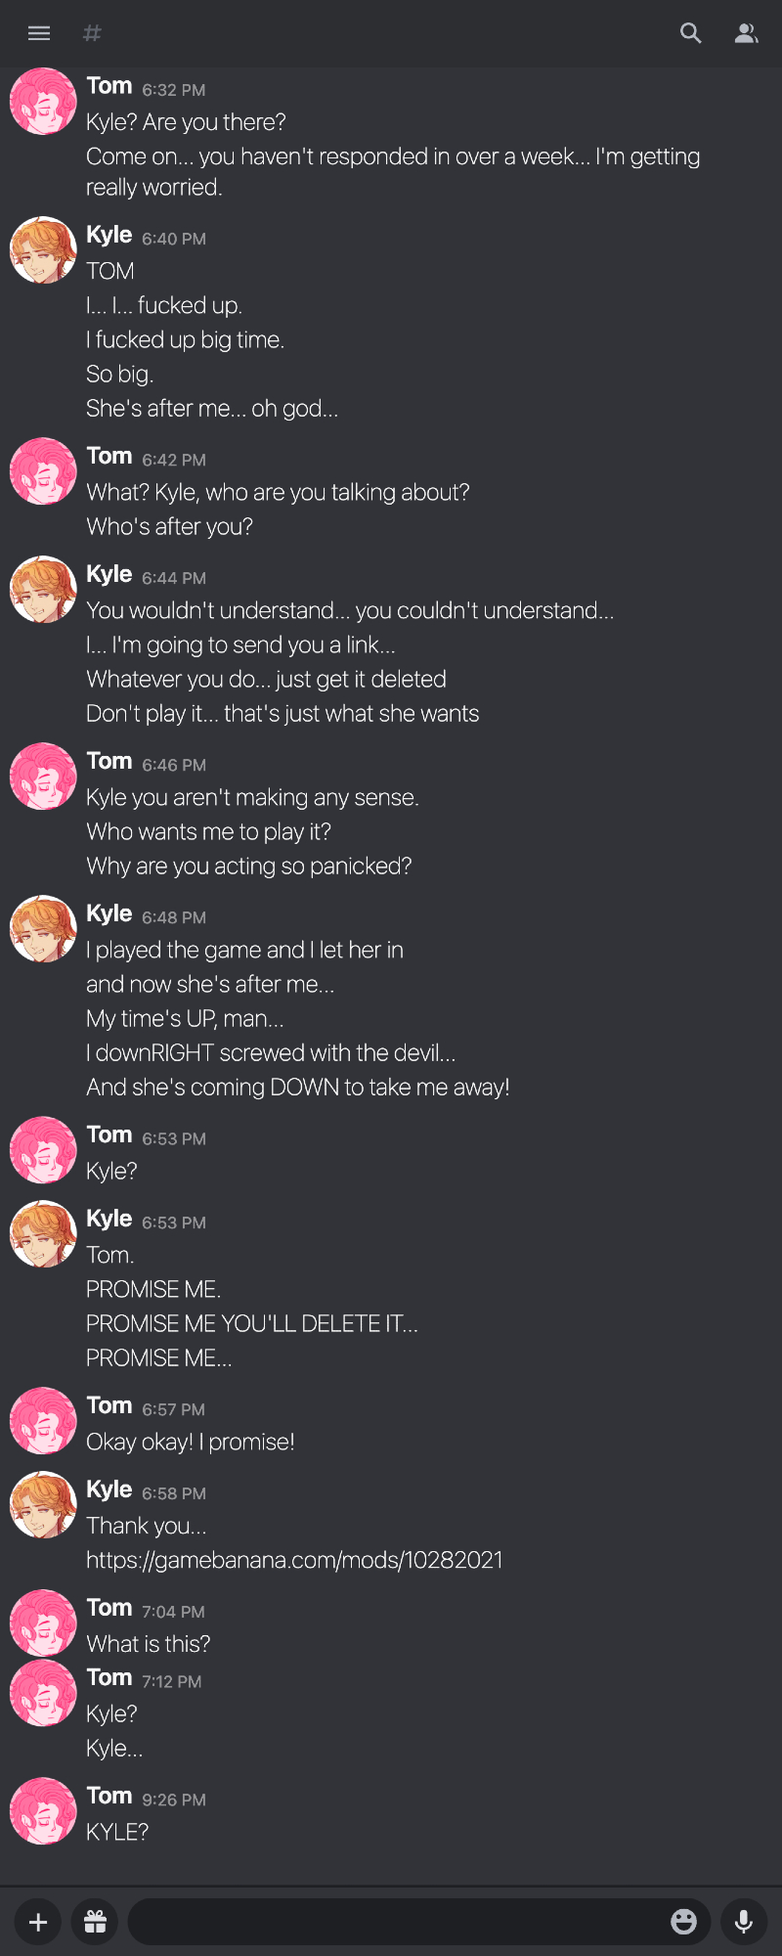The height and width of the screenshot is (1956, 782).
Task: Click the plus attachment button
Action: click(38, 1923)
